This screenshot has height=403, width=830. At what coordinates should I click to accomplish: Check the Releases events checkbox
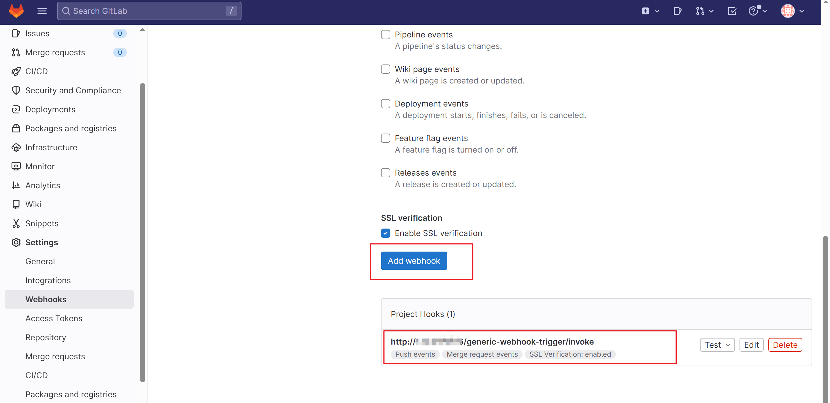[385, 173]
